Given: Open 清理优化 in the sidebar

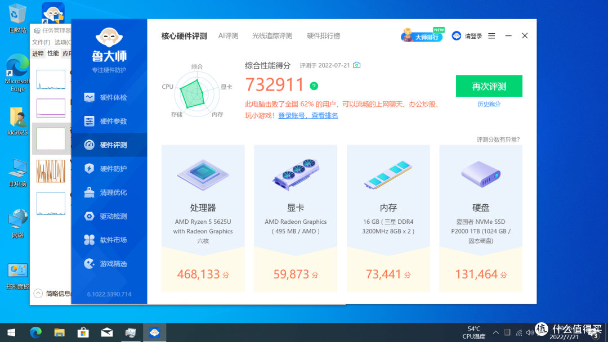Looking at the screenshot, I should tap(109, 192).
